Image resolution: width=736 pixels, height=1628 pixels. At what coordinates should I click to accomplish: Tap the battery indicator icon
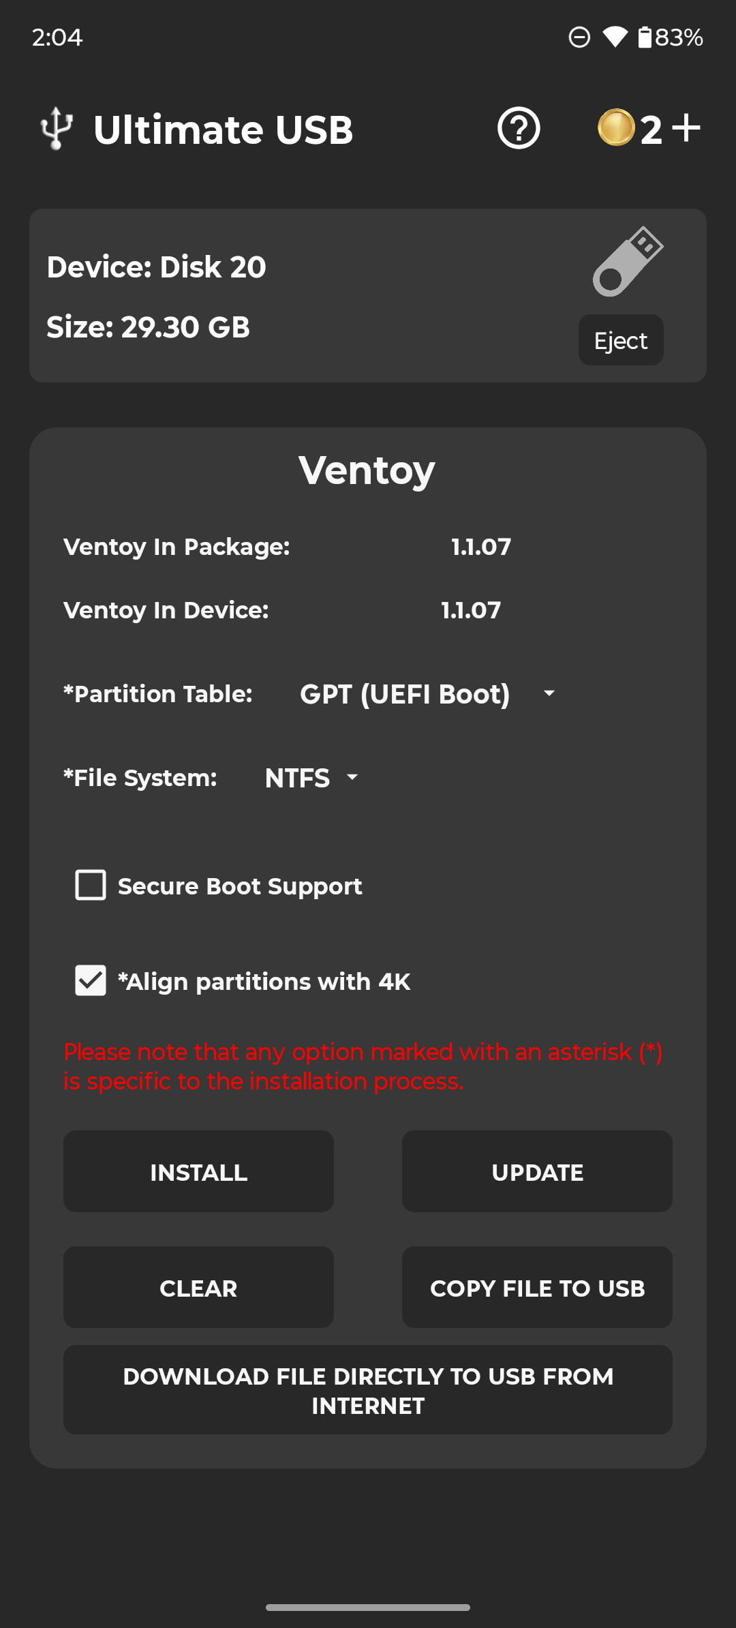[644, 37]
